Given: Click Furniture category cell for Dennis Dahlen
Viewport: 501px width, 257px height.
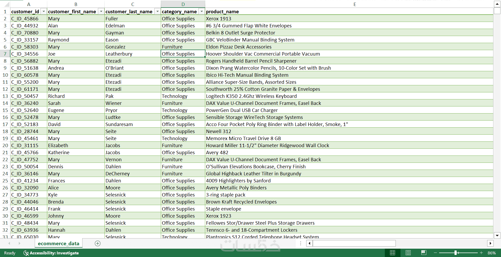Looking at the screenshot, I should pyautogui.click(x=183, y=166).
